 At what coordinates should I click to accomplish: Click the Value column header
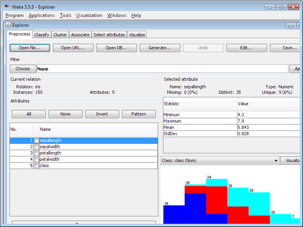269,104
